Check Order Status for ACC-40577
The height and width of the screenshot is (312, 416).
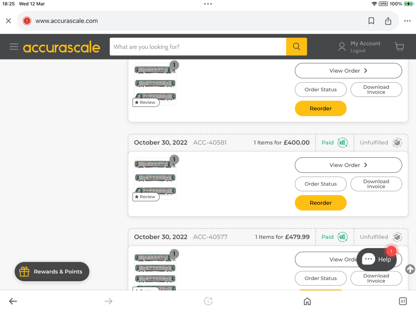[320, 278]
